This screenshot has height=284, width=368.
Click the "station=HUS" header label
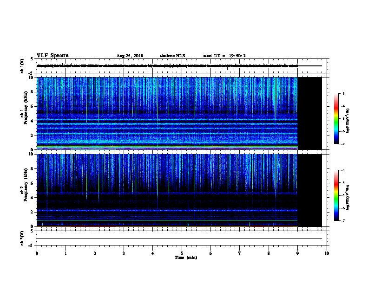click(x=172, y=56)
